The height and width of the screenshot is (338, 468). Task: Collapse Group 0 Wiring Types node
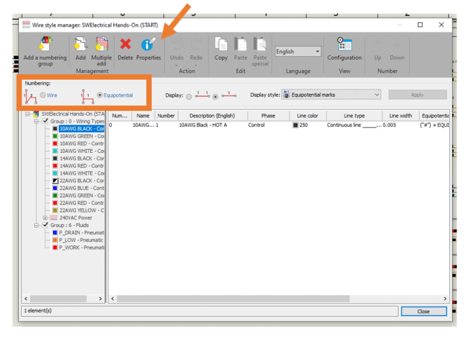click(x=37, y=121)
